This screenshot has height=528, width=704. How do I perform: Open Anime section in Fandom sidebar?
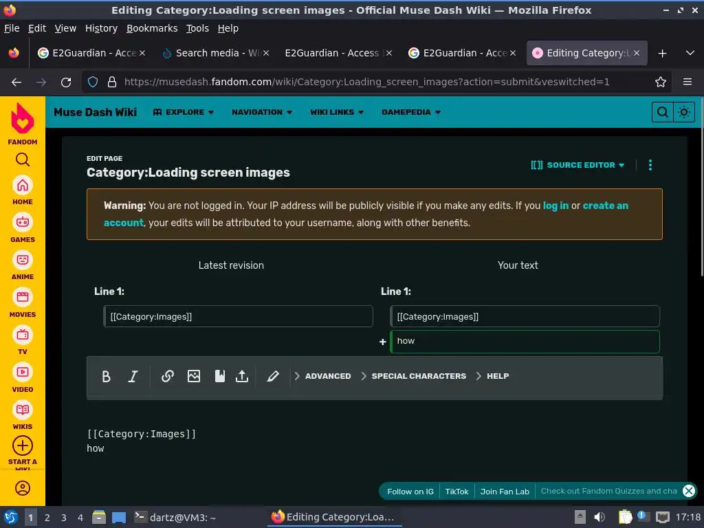tap(23, 266)
